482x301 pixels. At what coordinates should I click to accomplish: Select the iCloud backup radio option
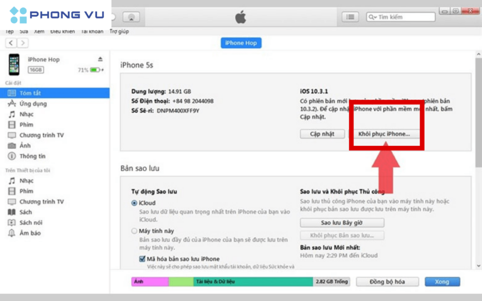click(135, 203)
